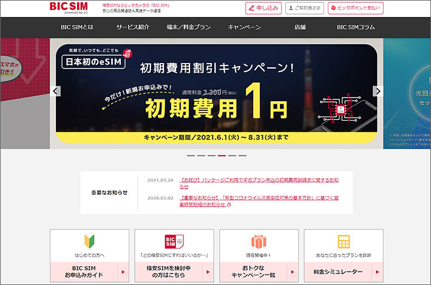Open the 店舗 menu item
Viewport: 431px width, 285px height.
point(300,27)
